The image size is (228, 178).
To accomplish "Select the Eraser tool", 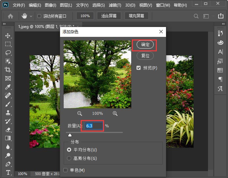I will point(8,130).
